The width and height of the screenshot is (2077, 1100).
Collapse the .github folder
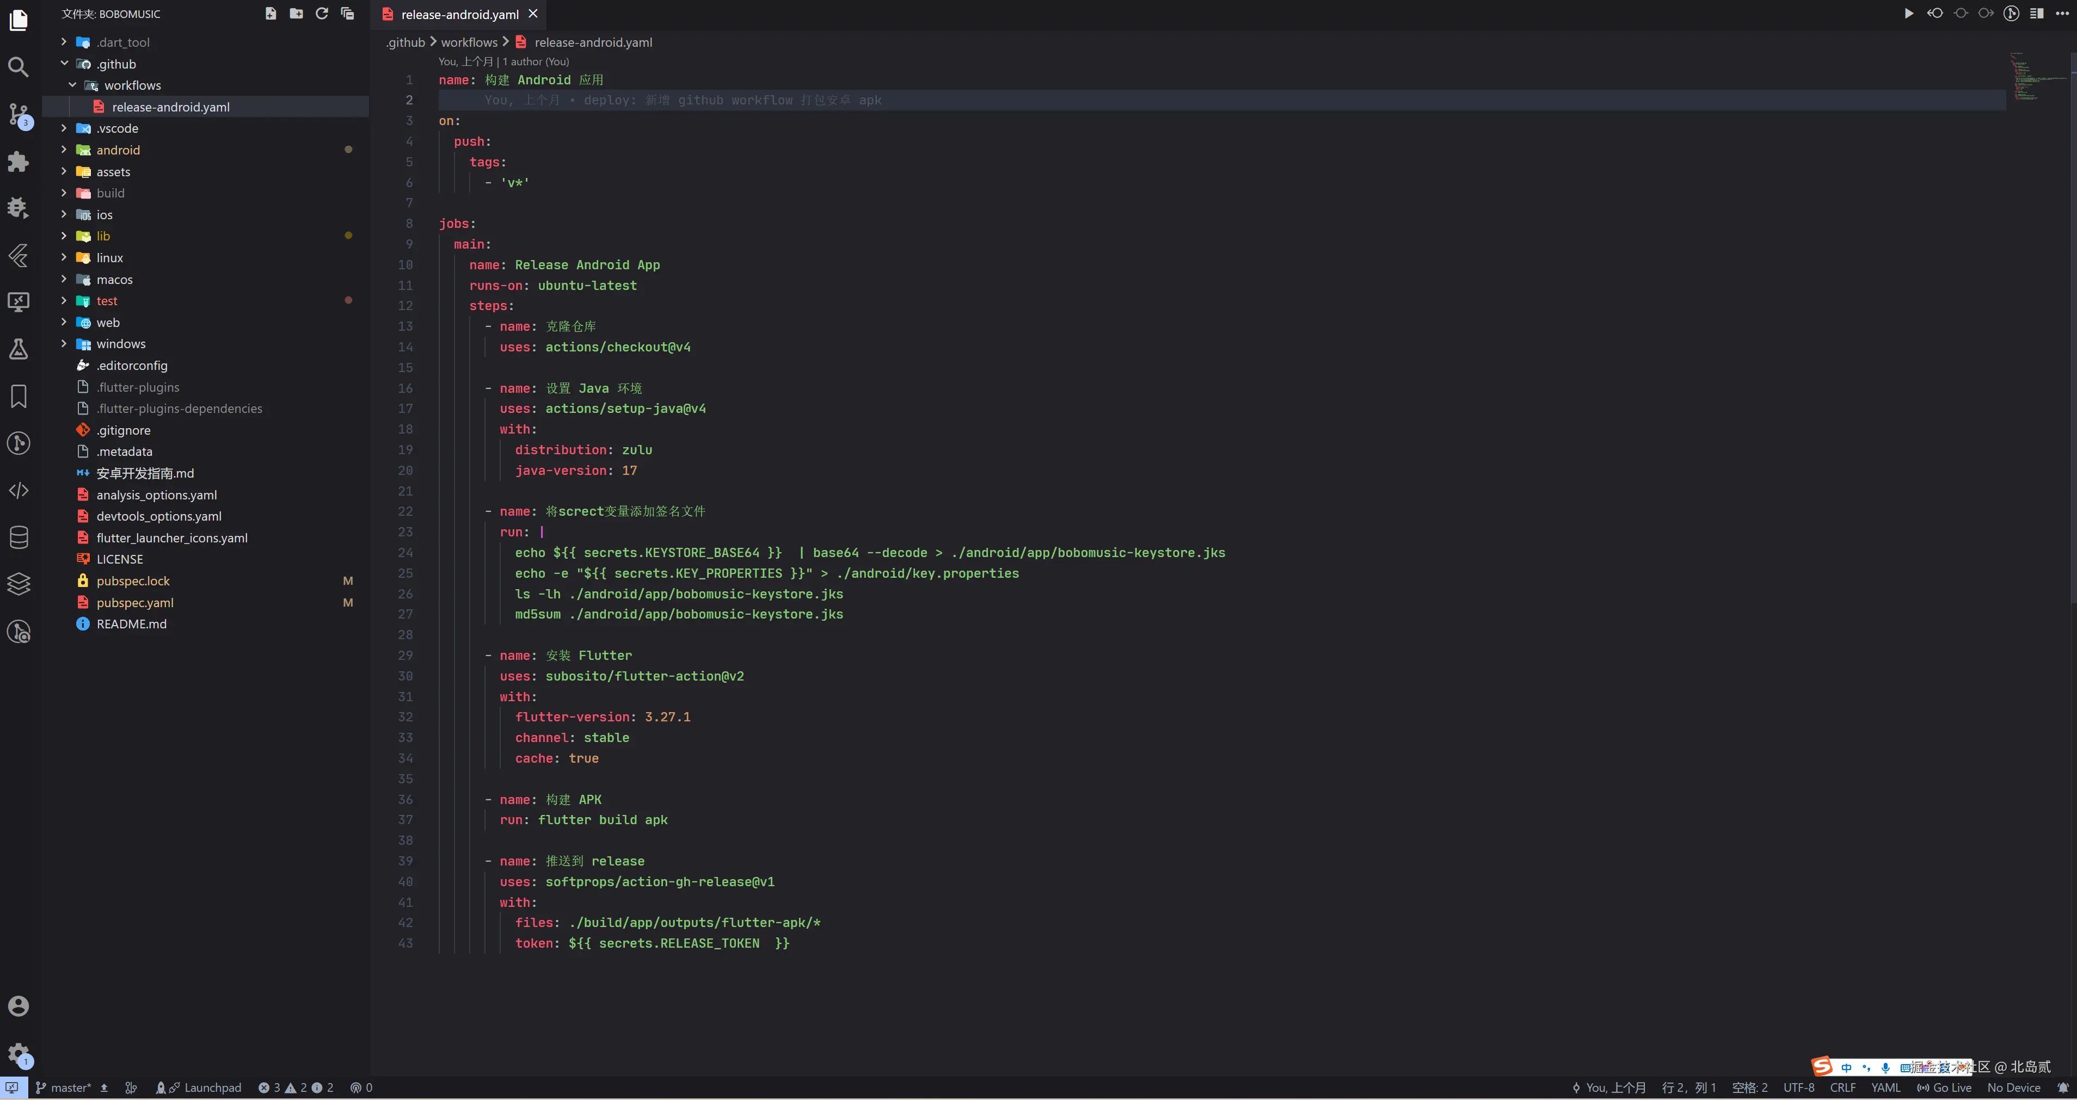pos(116,64)
